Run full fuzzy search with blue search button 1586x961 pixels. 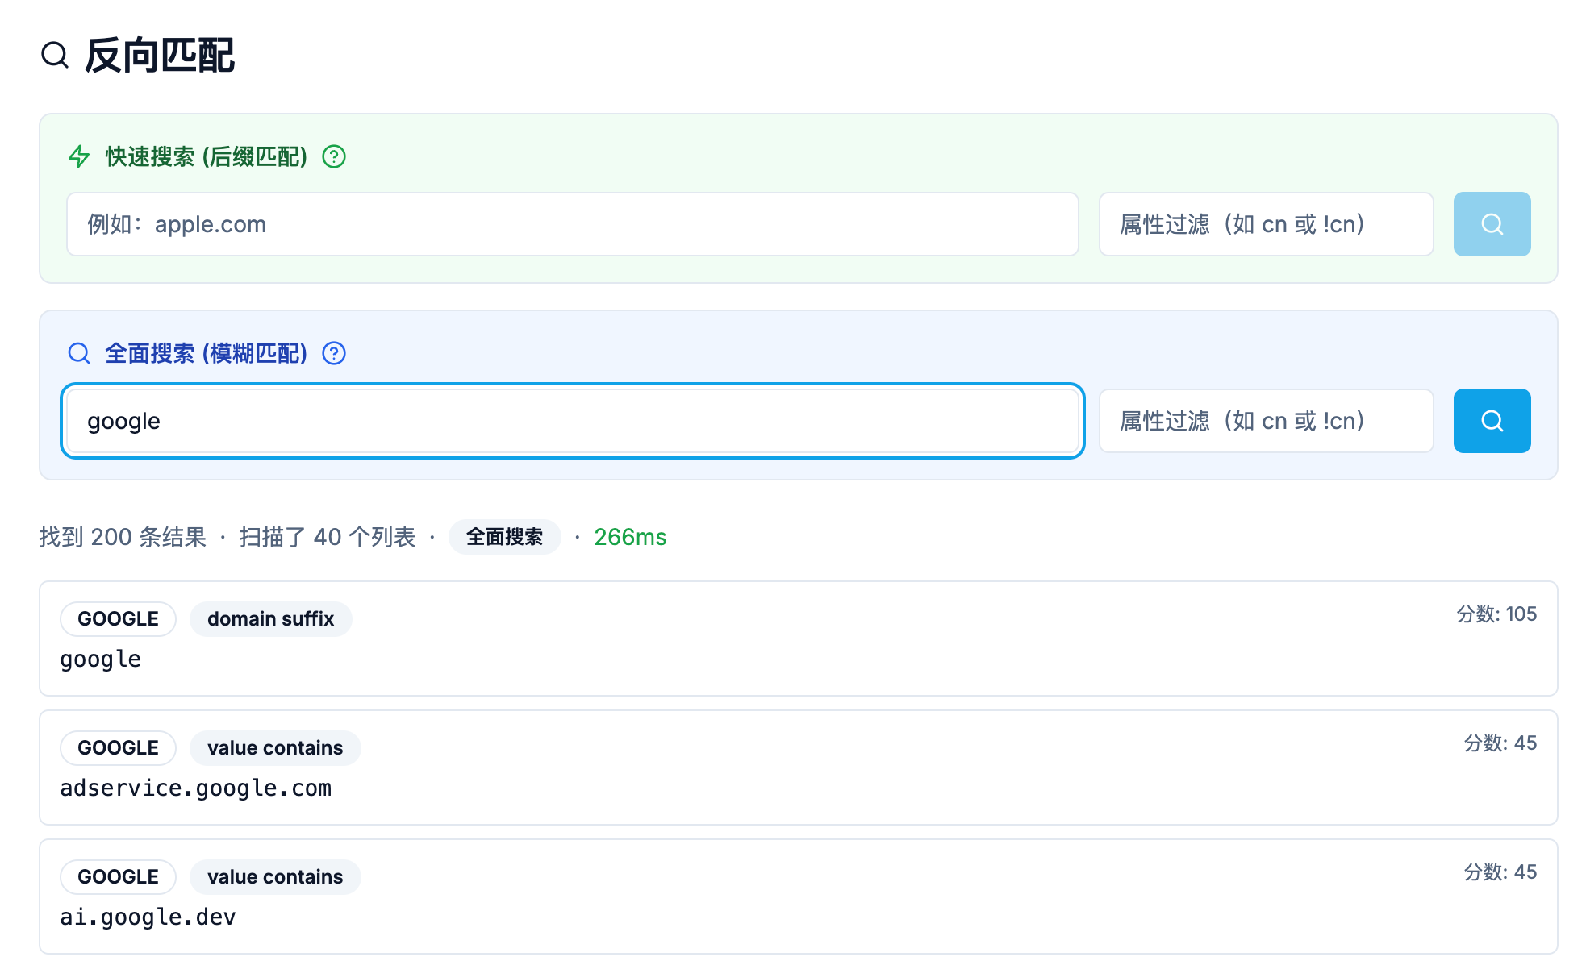click(1492, 421)
